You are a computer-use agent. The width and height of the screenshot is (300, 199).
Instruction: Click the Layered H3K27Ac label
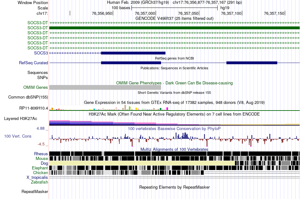coord(21,118)
